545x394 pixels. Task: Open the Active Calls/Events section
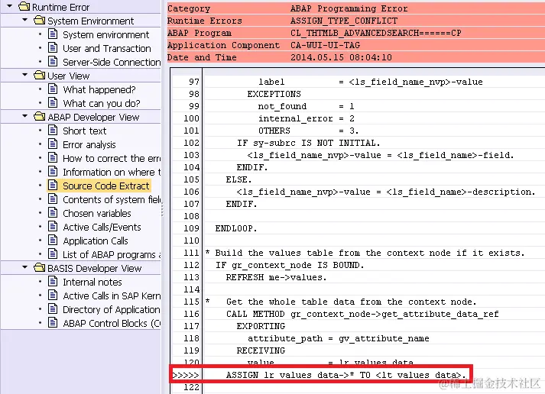(x=102, y=227)
